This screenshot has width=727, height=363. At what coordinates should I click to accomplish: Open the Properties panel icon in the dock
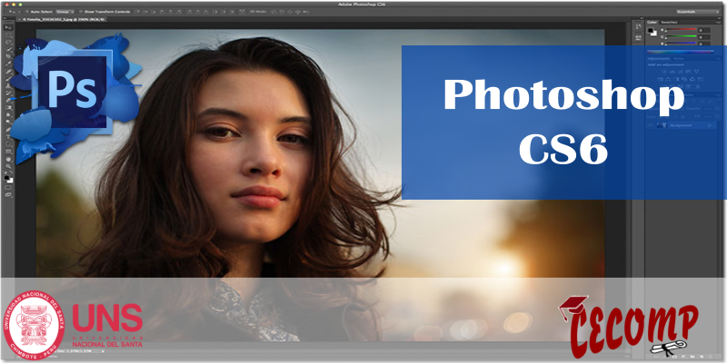click(639, 38)
